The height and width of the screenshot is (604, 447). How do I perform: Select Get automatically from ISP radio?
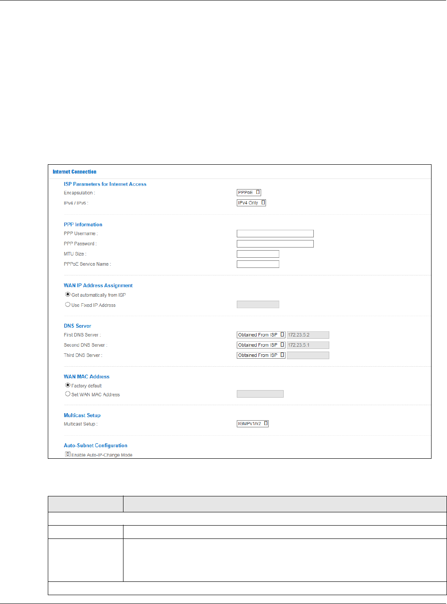point(68,294)
